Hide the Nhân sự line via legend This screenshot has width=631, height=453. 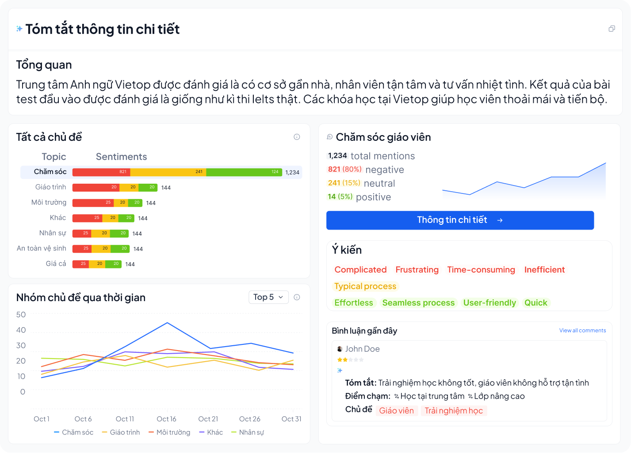coord(247,432)
